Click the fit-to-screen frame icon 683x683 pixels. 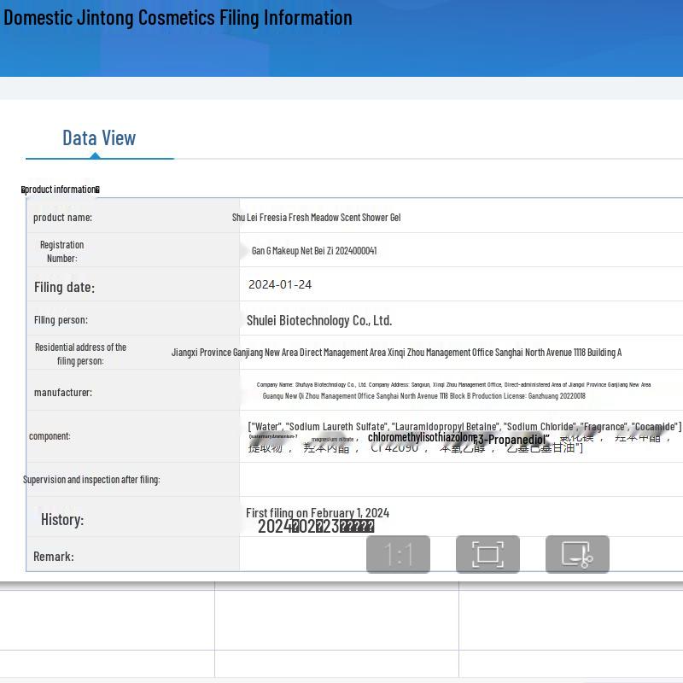point(487,554)
